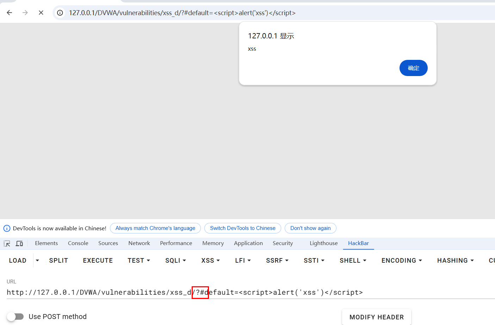
Task: View site information icon in address bar
Action: [60, 13]
